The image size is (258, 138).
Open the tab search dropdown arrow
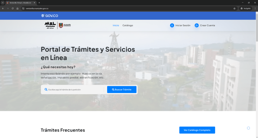click(x=3, y=3)
